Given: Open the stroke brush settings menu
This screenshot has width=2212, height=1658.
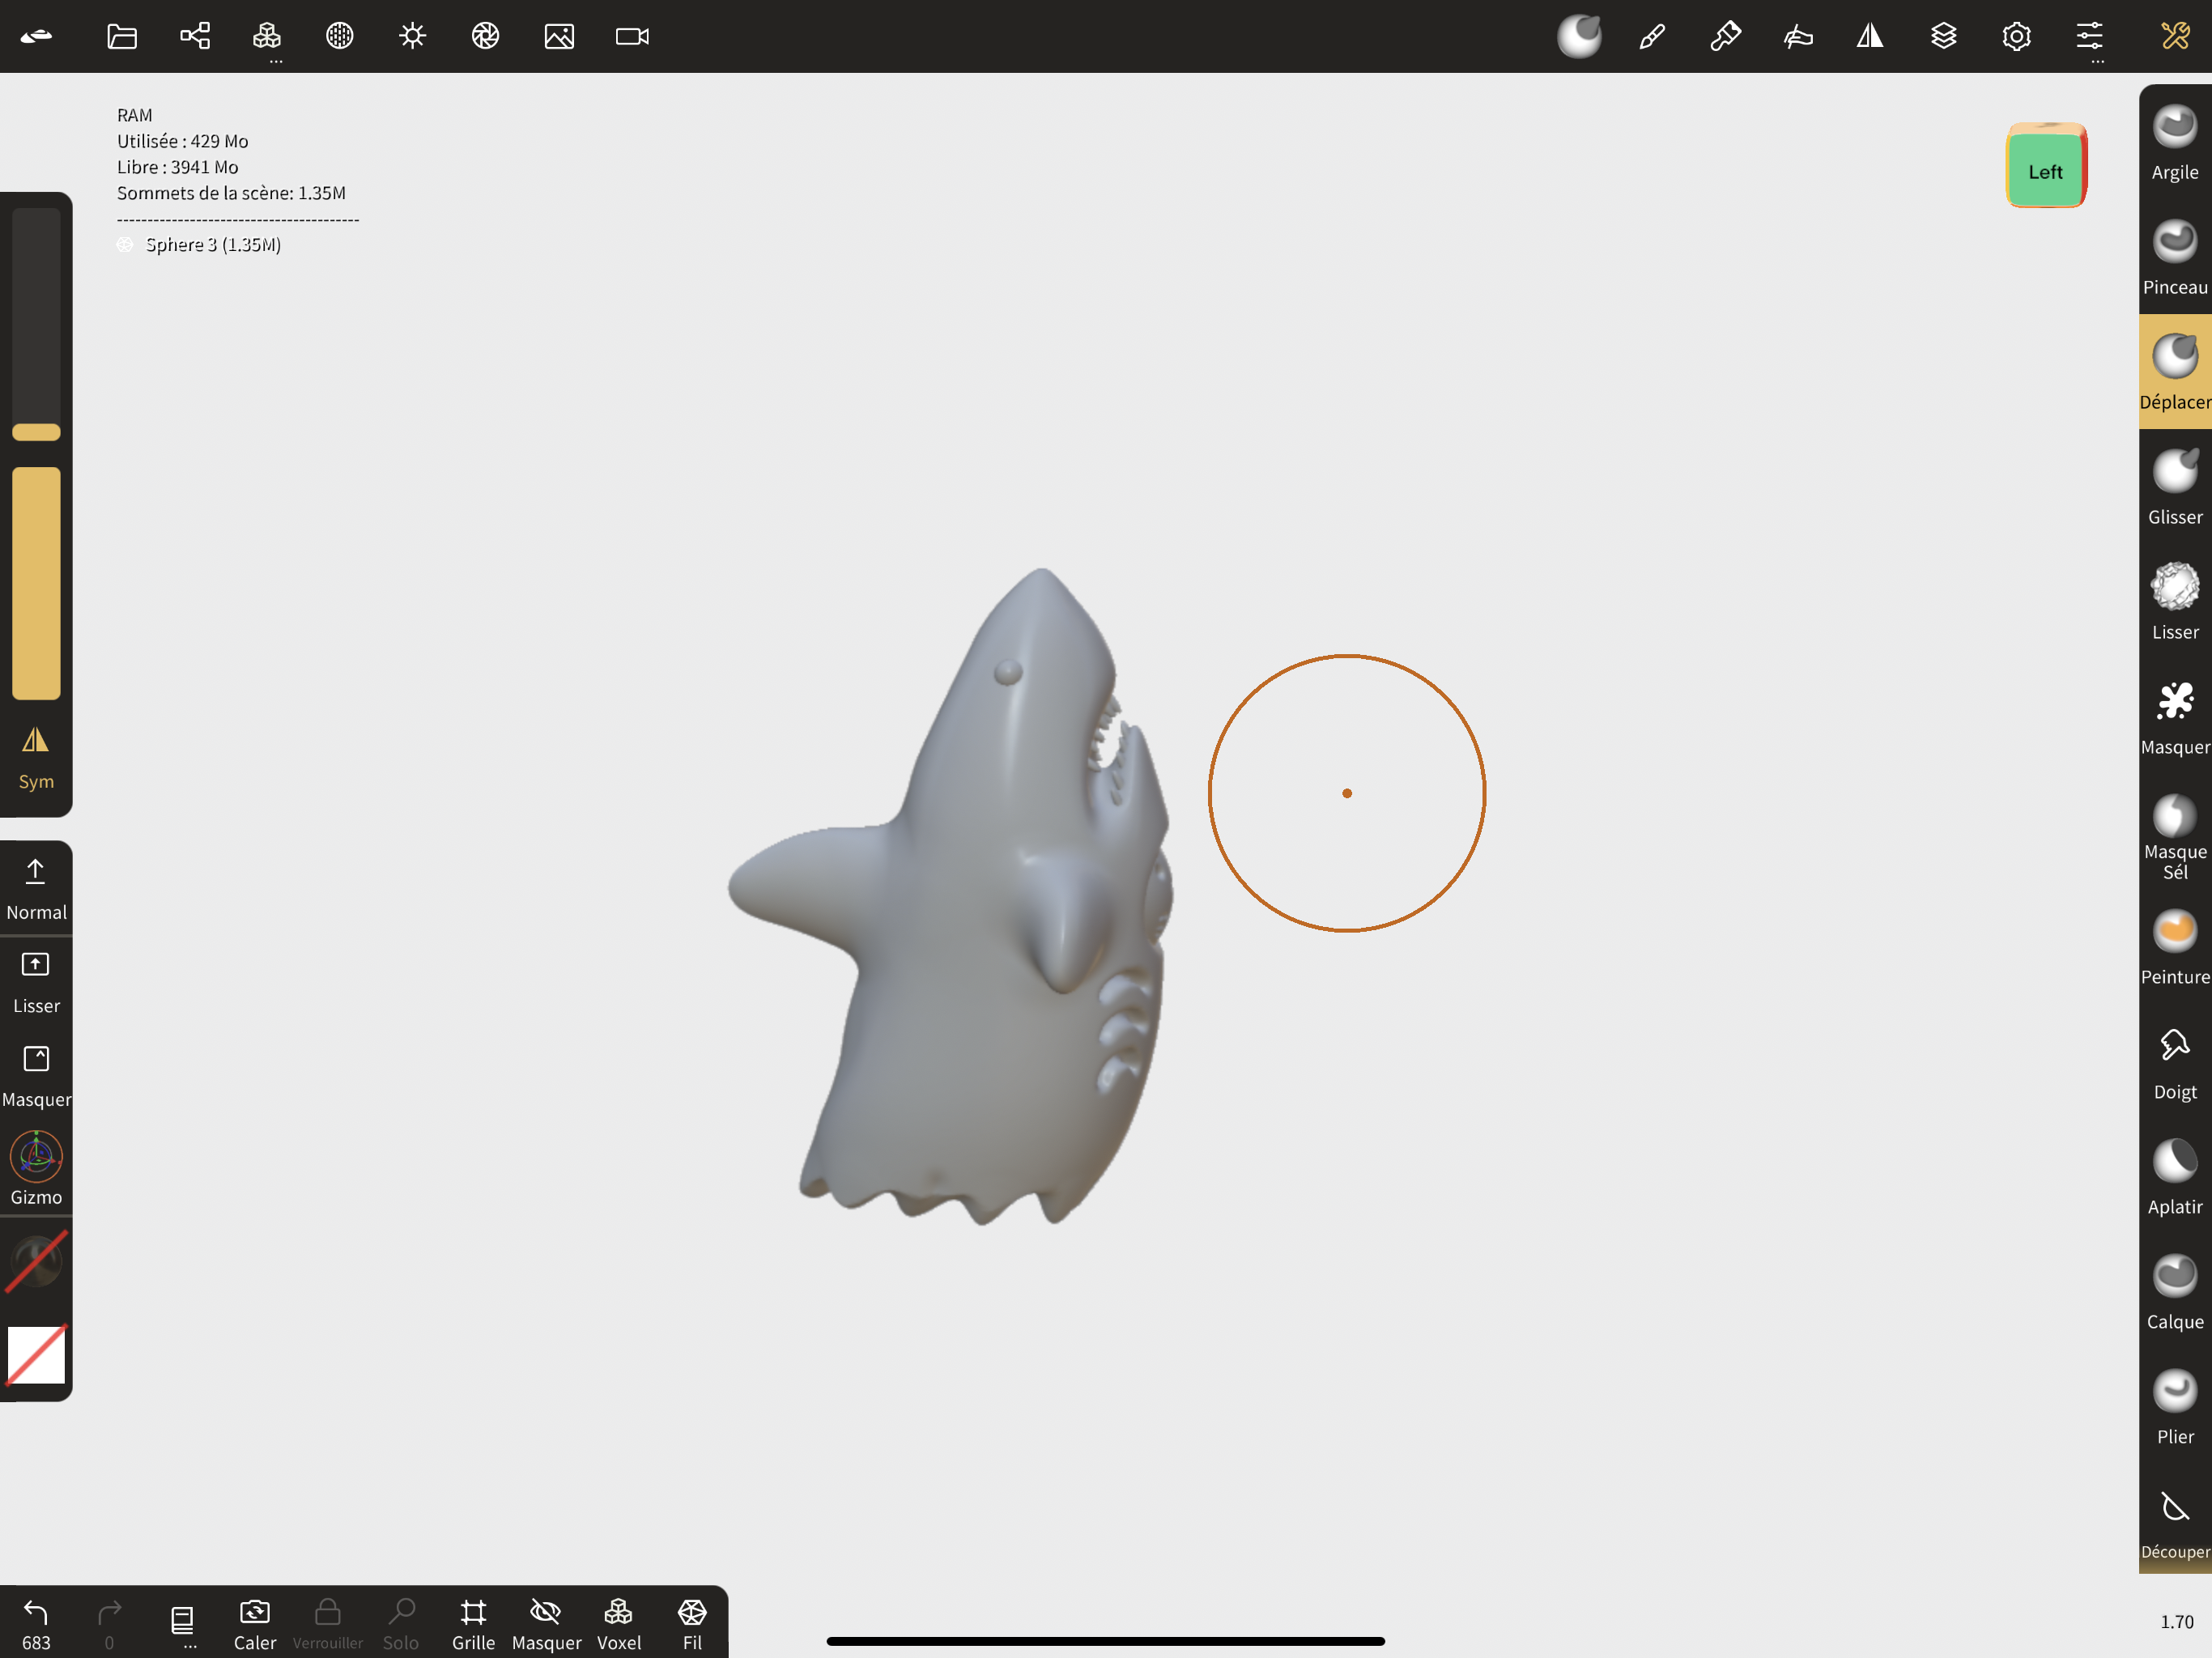Looking at the screenshot, I should coord(1652,36).
